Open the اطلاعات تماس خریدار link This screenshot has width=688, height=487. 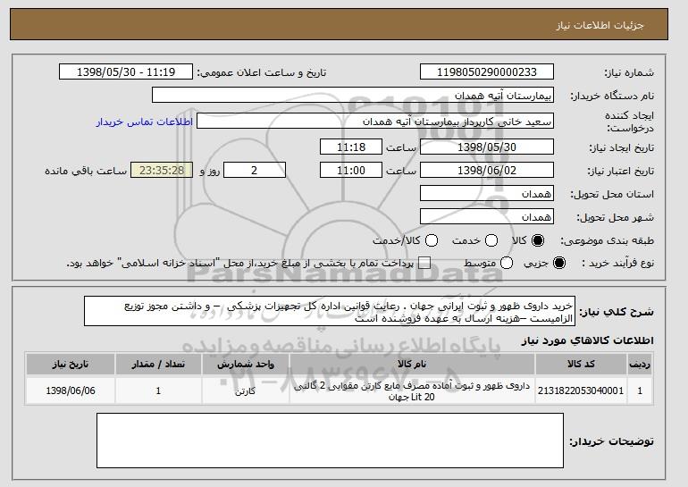[145, 122]
